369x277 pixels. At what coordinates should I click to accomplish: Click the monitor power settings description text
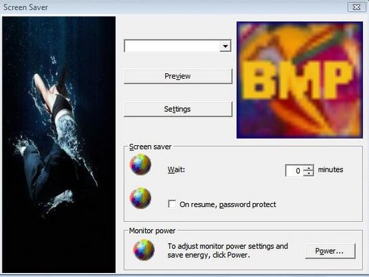tap(228, 250)
